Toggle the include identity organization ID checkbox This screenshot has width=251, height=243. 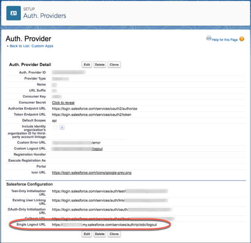(55, 127)
